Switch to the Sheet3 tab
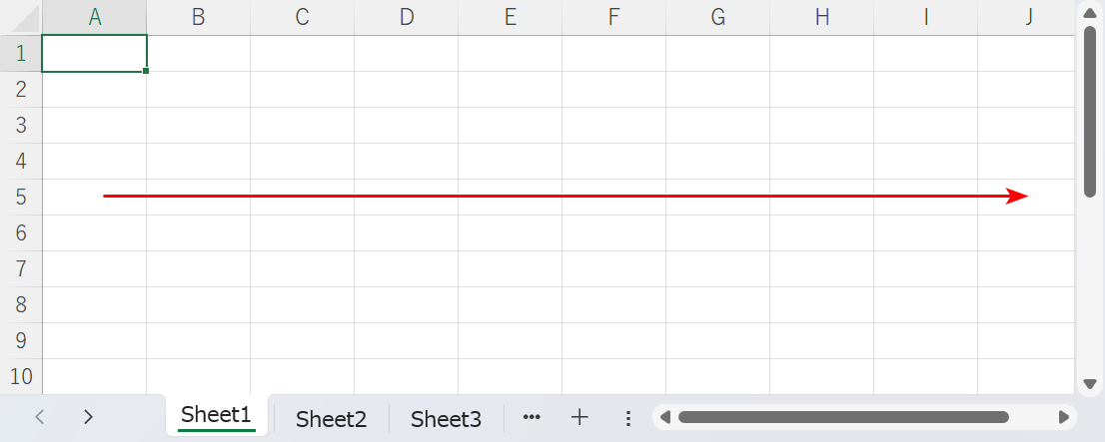Image resolution: width=1105 pixels, height=442 pixels. (446, 418)
